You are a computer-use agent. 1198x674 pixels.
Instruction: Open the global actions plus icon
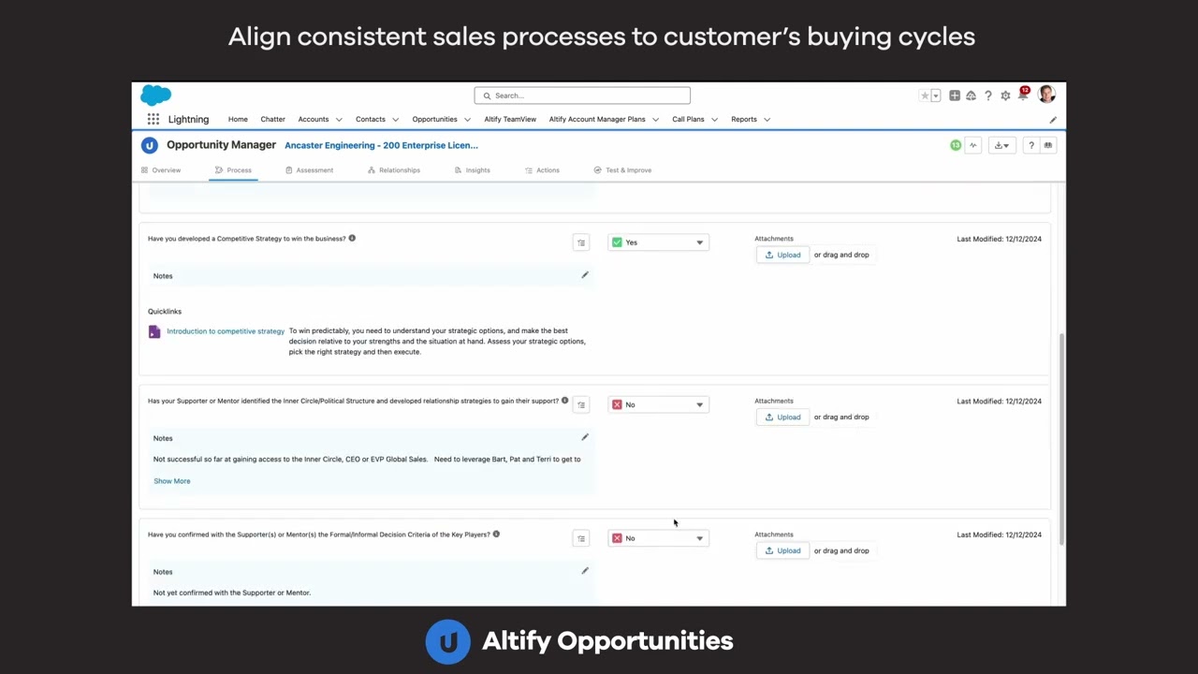coord(954,95)
